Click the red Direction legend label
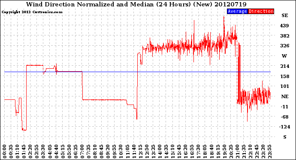The width and height of the screenshot is (296, 160). tap(261, 11)
